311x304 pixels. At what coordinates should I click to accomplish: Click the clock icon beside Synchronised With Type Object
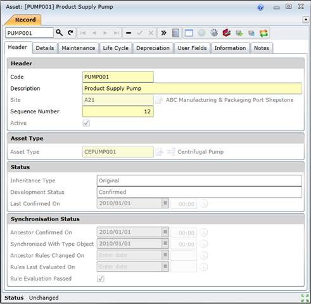[x=203, y=244]
